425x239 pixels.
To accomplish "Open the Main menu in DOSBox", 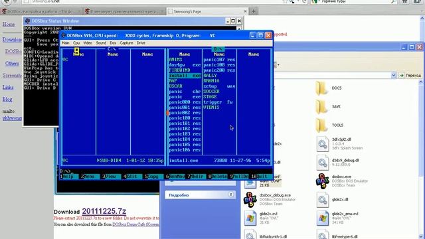I will [65, 43].
